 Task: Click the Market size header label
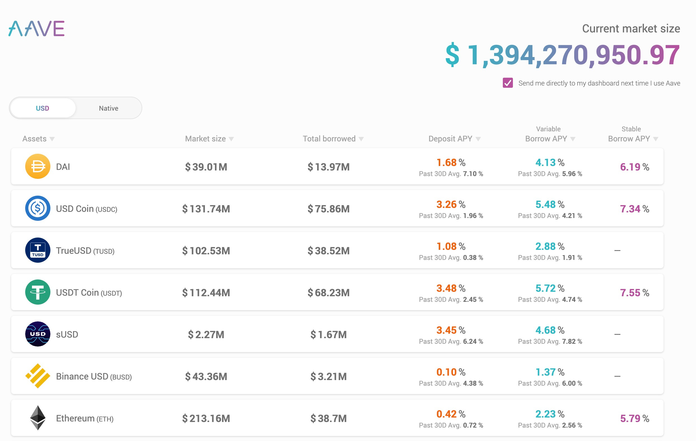pyautogui.click(x=205, y=139)
